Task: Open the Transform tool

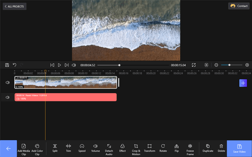Action: [x=150, y=148]
